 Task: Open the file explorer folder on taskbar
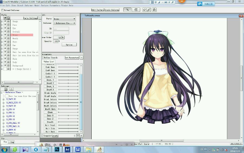(x=88, y=149)
